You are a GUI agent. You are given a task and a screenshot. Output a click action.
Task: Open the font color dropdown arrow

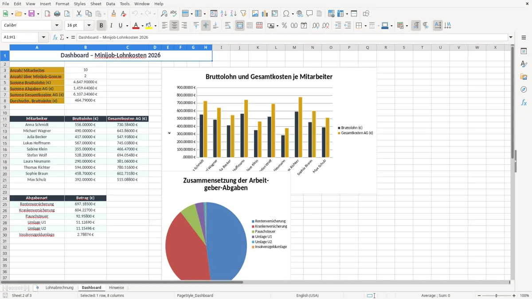tap(142, 26)
